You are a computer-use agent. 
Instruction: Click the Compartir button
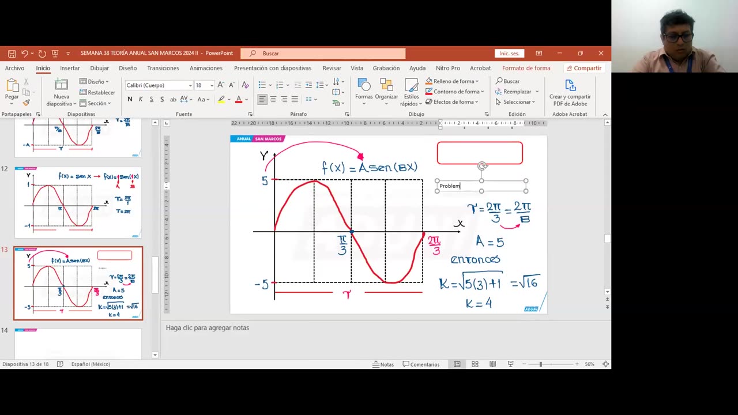pos(583,68)
